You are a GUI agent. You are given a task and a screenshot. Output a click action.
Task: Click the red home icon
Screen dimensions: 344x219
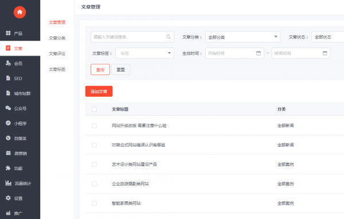(x=19, y=12)
